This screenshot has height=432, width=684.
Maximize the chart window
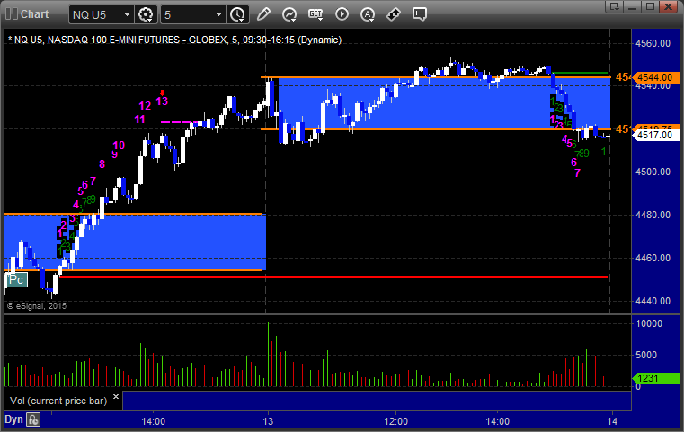(651, 6)
